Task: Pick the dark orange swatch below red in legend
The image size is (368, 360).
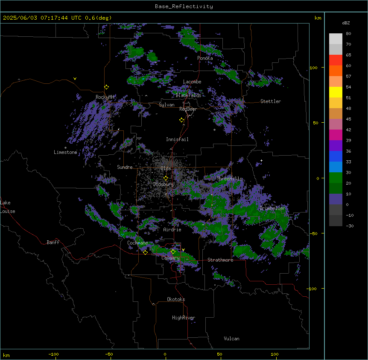Action: [x=336, y=71]
